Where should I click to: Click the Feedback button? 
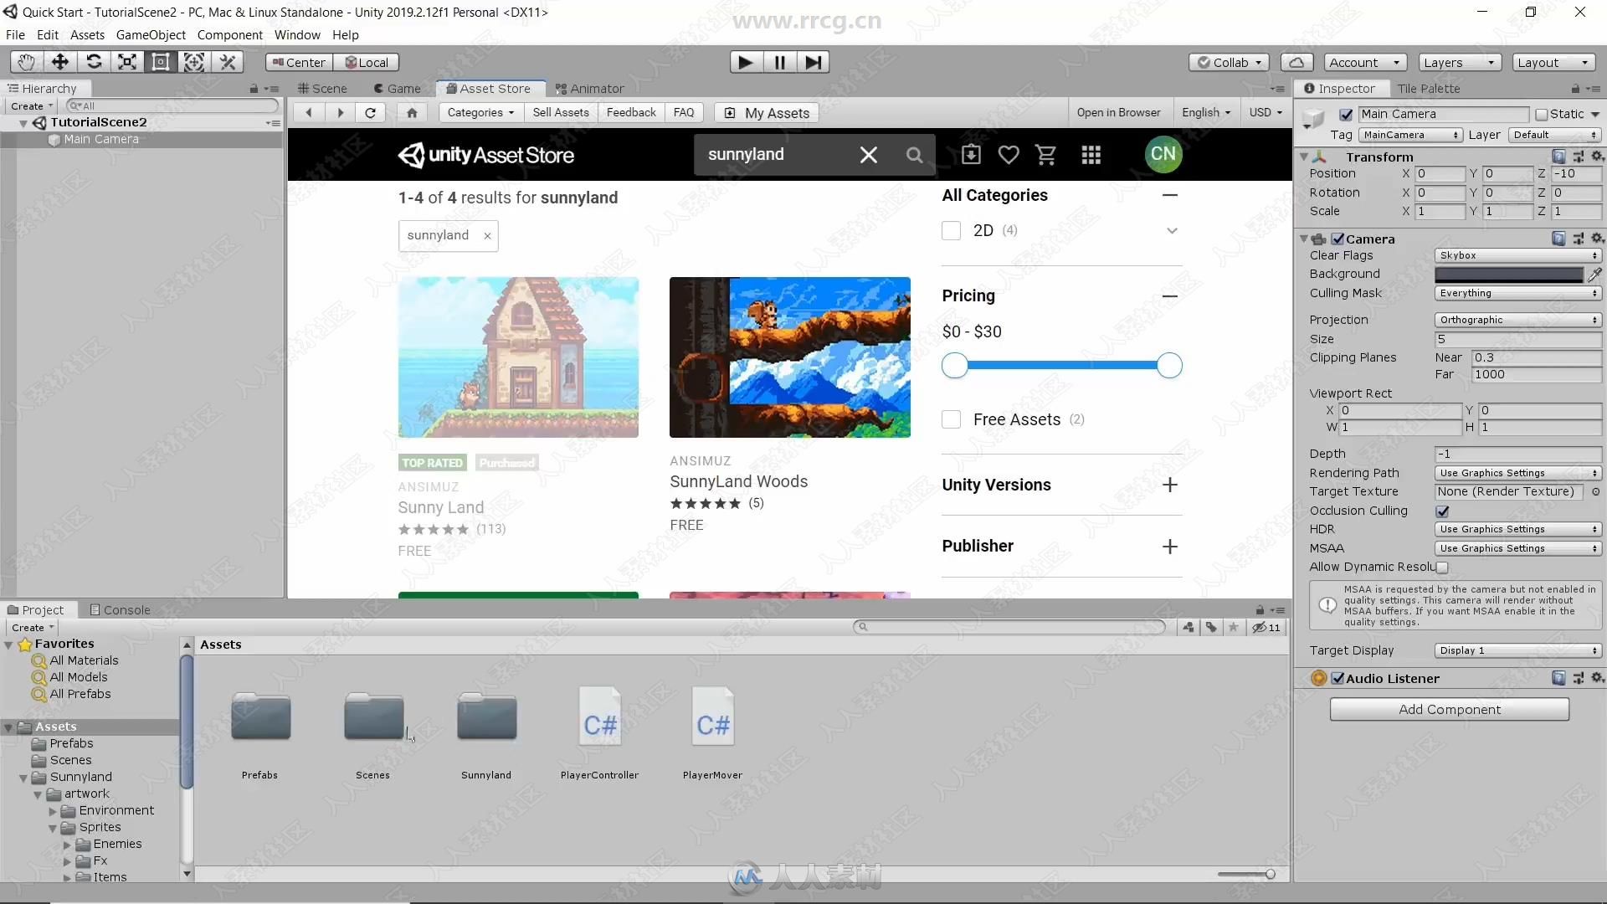[x=631, y=112]
